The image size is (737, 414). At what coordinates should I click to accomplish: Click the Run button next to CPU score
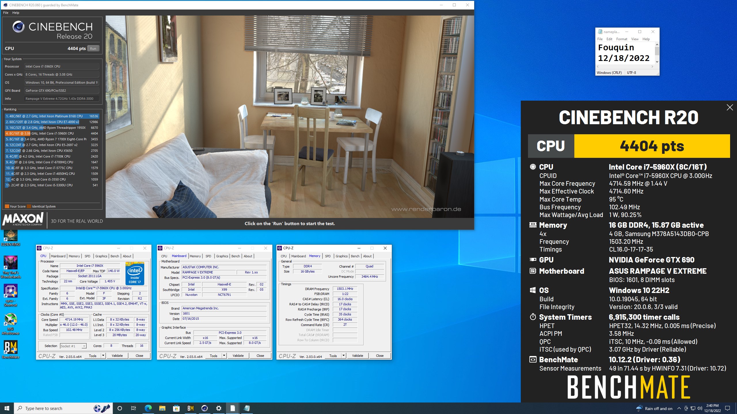click(93, 49)
